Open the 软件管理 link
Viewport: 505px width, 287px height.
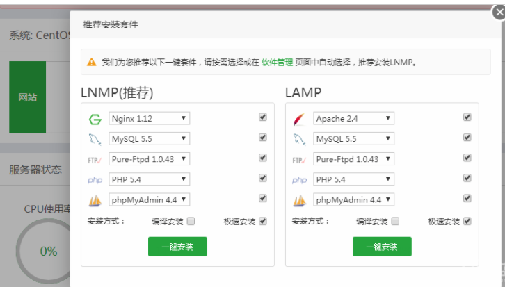[x=277, y=62]
